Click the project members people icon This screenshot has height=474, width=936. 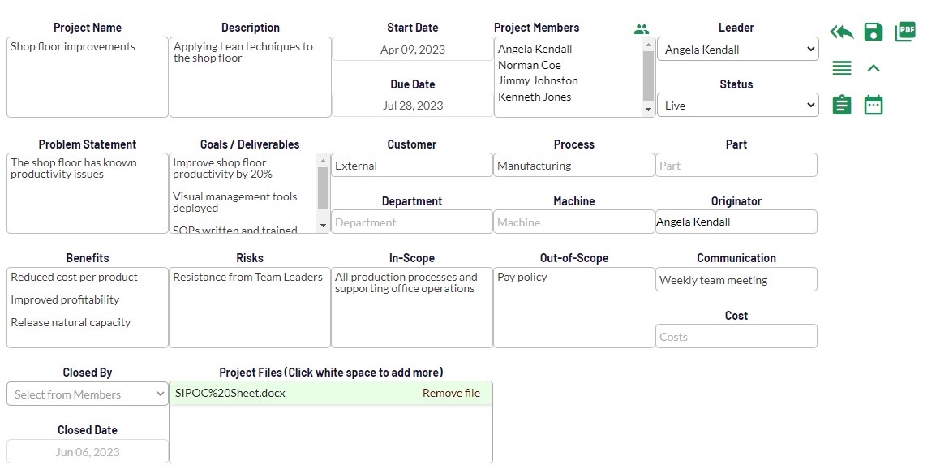coord(642,28)
